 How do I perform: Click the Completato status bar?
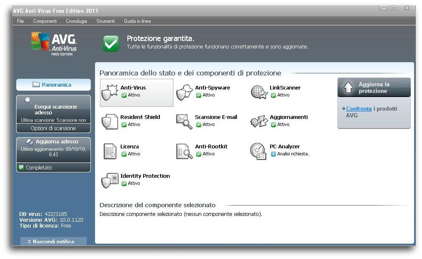(x=54, y=167)
